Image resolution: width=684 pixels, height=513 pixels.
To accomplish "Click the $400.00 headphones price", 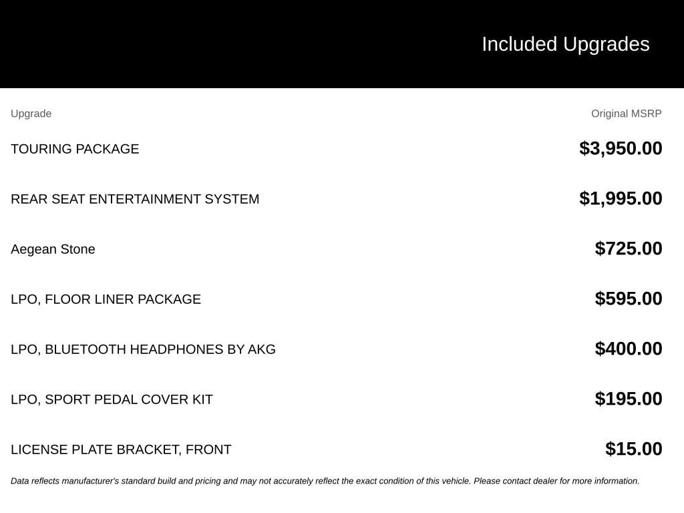I will click(628, 349).
